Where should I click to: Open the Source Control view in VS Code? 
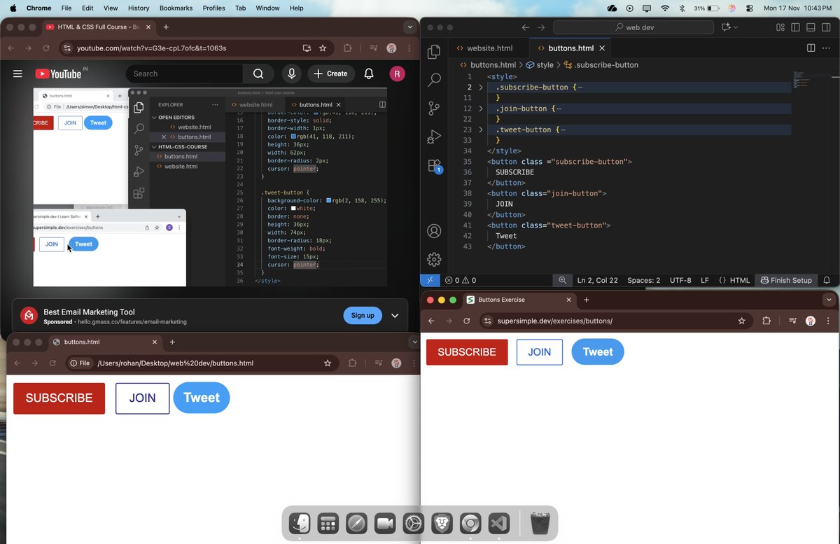[x=434, y=109]
